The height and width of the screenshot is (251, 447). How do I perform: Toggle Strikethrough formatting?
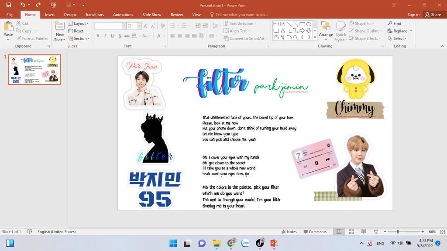coord(127,36)
